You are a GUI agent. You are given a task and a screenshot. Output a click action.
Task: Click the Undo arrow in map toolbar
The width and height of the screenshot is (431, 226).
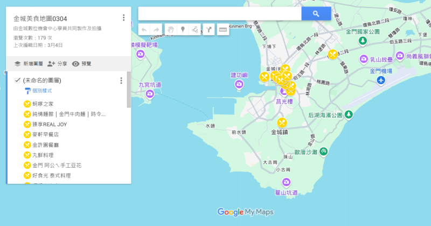click(144, 30)
